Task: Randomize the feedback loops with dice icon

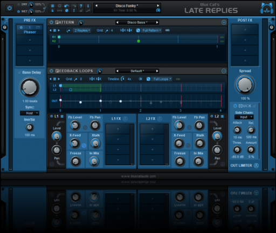Action: pos(148,79)
